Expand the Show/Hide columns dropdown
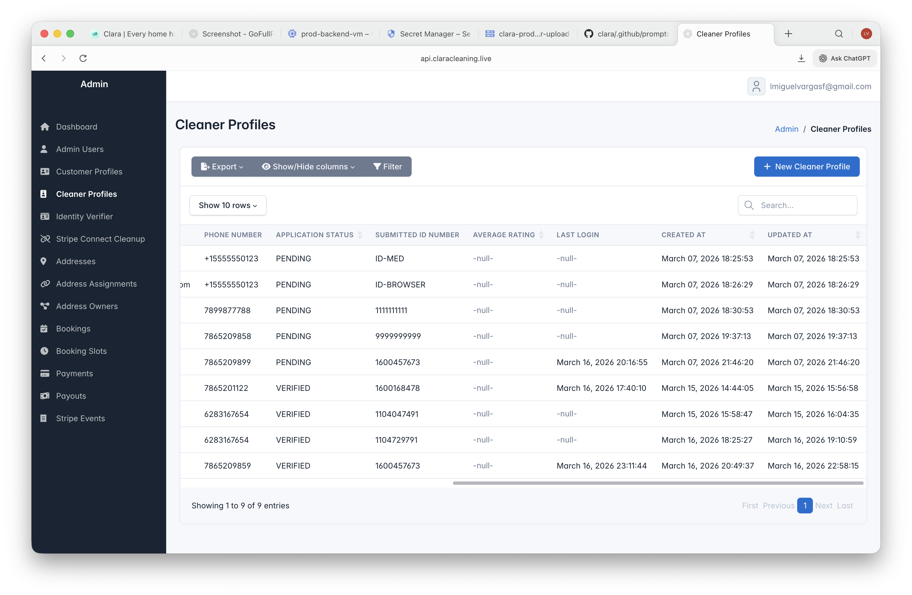 coord(309,167)
